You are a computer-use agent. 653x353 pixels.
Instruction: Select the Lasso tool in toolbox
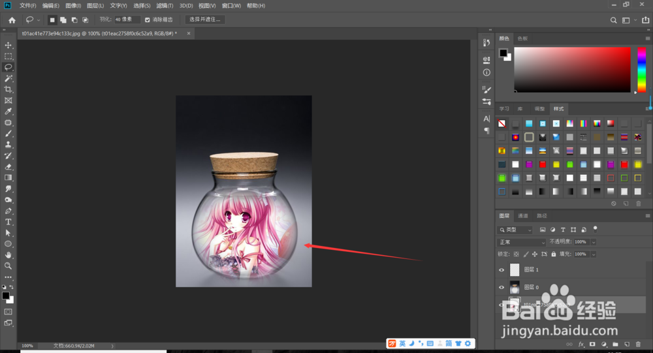click(8, 67)
